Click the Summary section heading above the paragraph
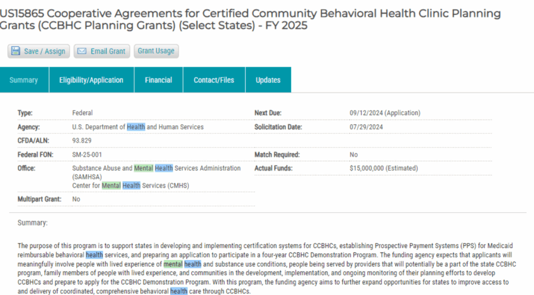The height and width of the screenshot is (295, 534). coord(32,223)
